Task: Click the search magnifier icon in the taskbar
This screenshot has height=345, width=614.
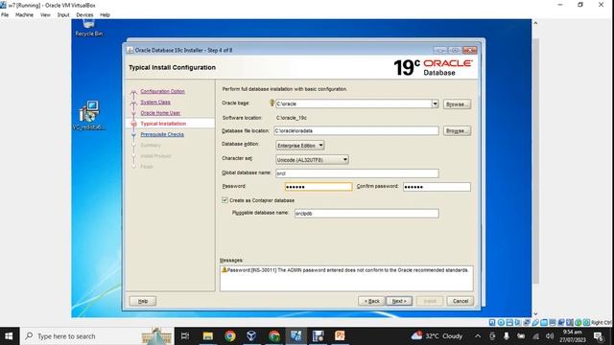Action: pos(29,336)
